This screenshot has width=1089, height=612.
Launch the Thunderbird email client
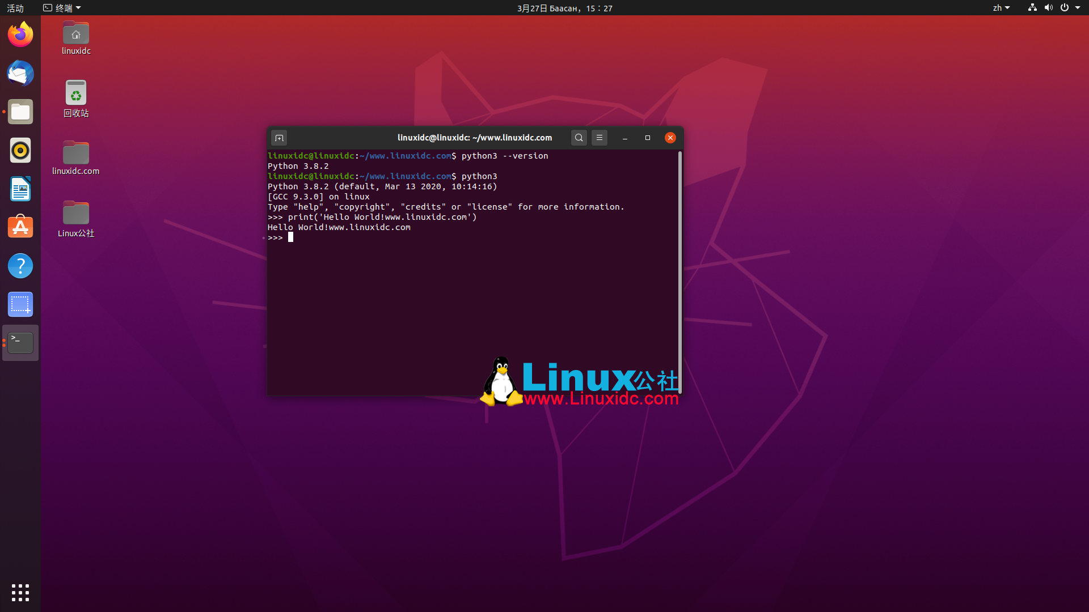(x=20, y=73)
